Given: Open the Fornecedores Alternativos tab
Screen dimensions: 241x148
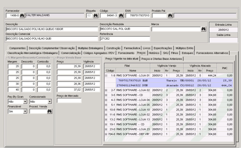Looking at the screenshot, I should point(212,53).
